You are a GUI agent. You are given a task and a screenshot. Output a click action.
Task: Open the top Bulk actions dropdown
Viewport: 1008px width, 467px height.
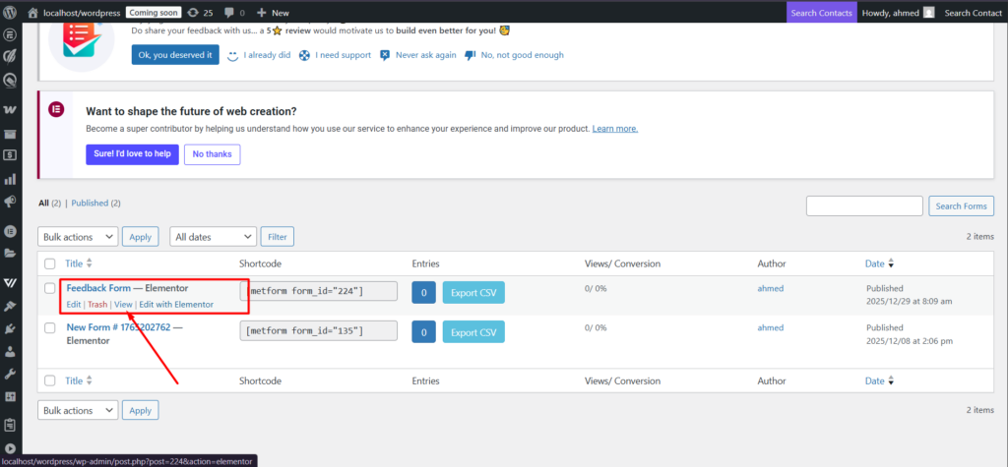tap(78, 237)
